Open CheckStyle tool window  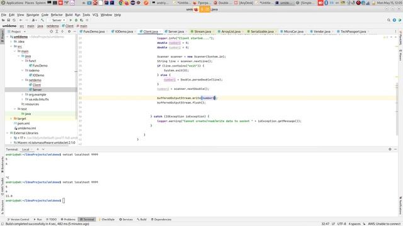[106, 220]
